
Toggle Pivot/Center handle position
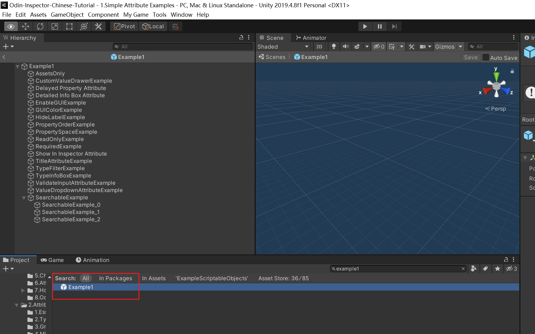point(124,26)
